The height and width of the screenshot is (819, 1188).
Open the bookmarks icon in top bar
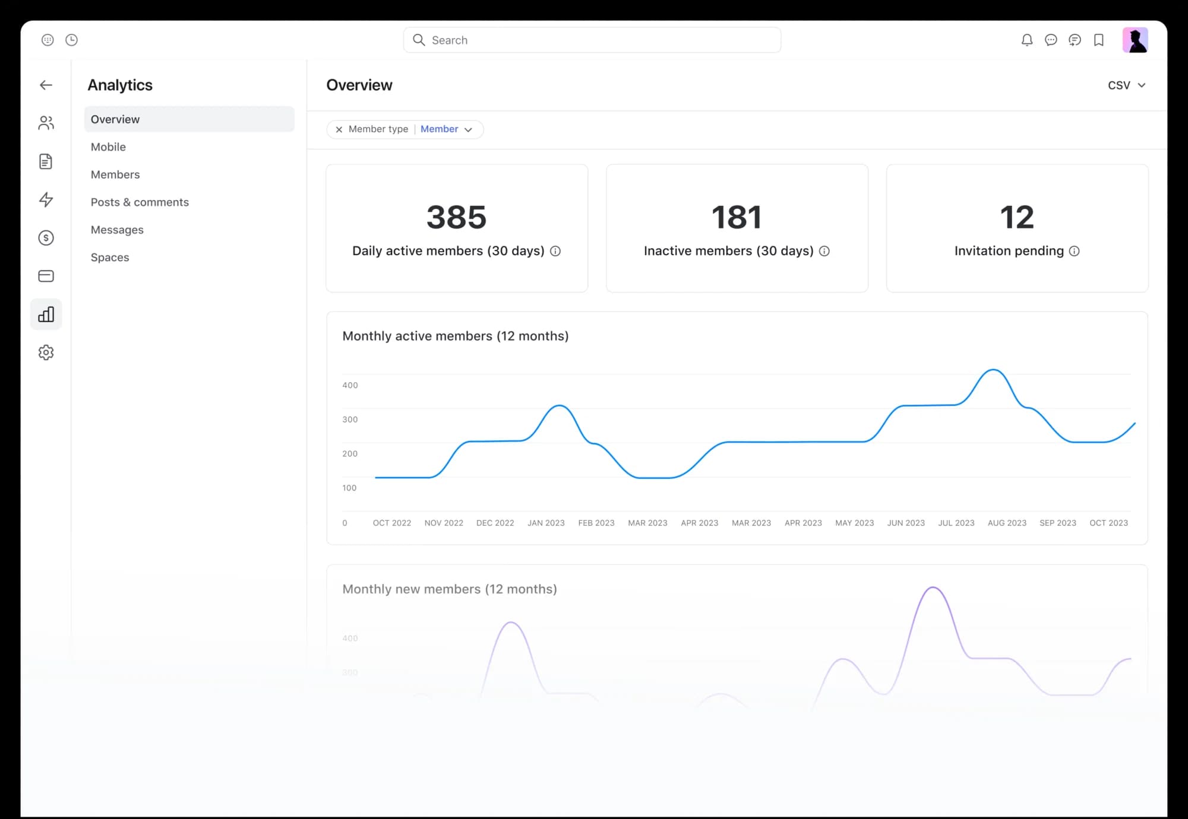point(1099,40)
